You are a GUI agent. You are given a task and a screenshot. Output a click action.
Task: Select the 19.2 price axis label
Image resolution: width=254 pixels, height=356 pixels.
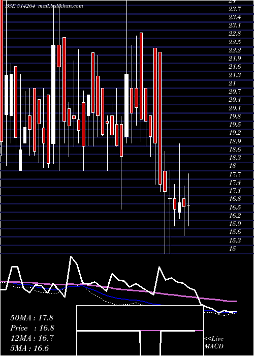point(235,133)
